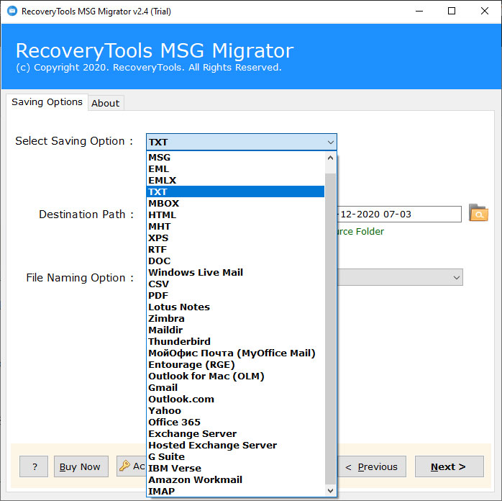
Task: Choose EMLX from the saving list
Action: 235,181
